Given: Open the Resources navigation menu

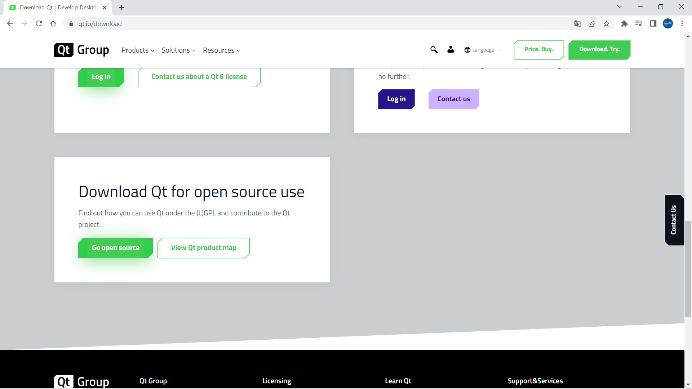Looking at the screenshot, I should pos(221,50).
